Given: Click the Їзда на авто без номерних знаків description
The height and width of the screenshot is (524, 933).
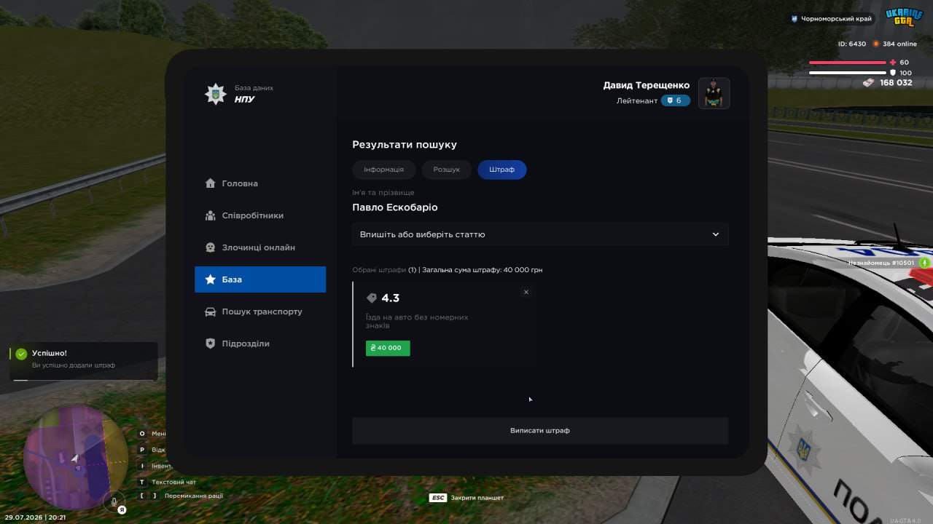Looking at the screenshot, I should tap(417, 322).
